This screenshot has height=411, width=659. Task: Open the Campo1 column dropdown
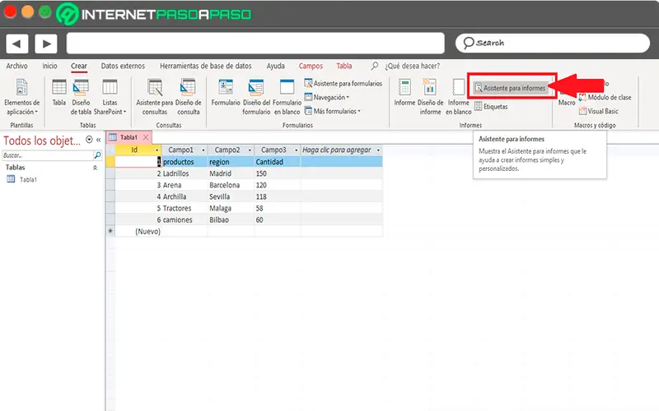point(203,150)
